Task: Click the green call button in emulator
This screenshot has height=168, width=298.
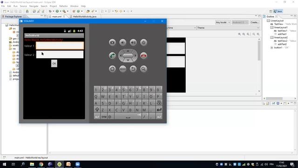Action: (112, 56)
